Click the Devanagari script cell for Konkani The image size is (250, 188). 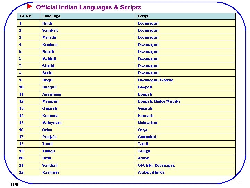[185, 45]
